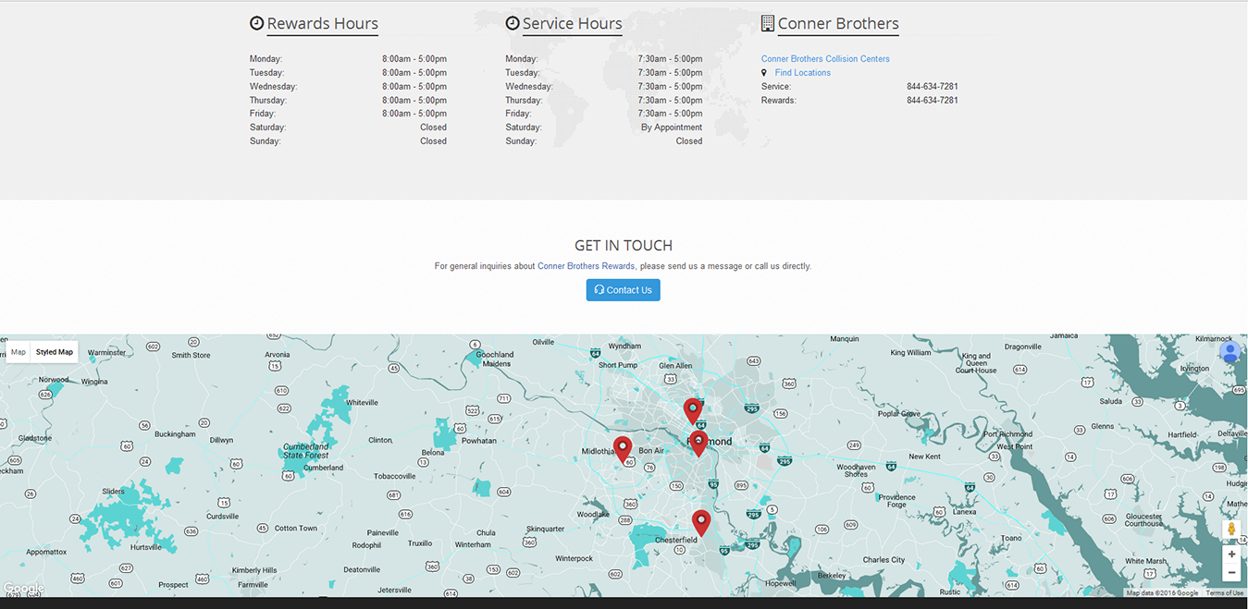Zoom out the map with minus button
Screen dimensions: 1248x609
click(1231, 573)
